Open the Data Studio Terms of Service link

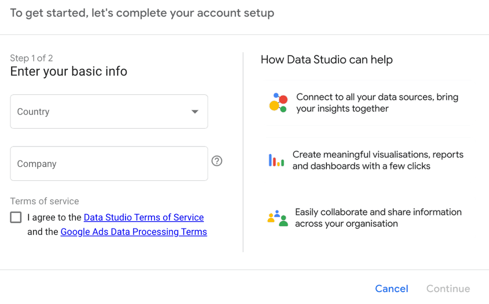[x=143, y=218]
